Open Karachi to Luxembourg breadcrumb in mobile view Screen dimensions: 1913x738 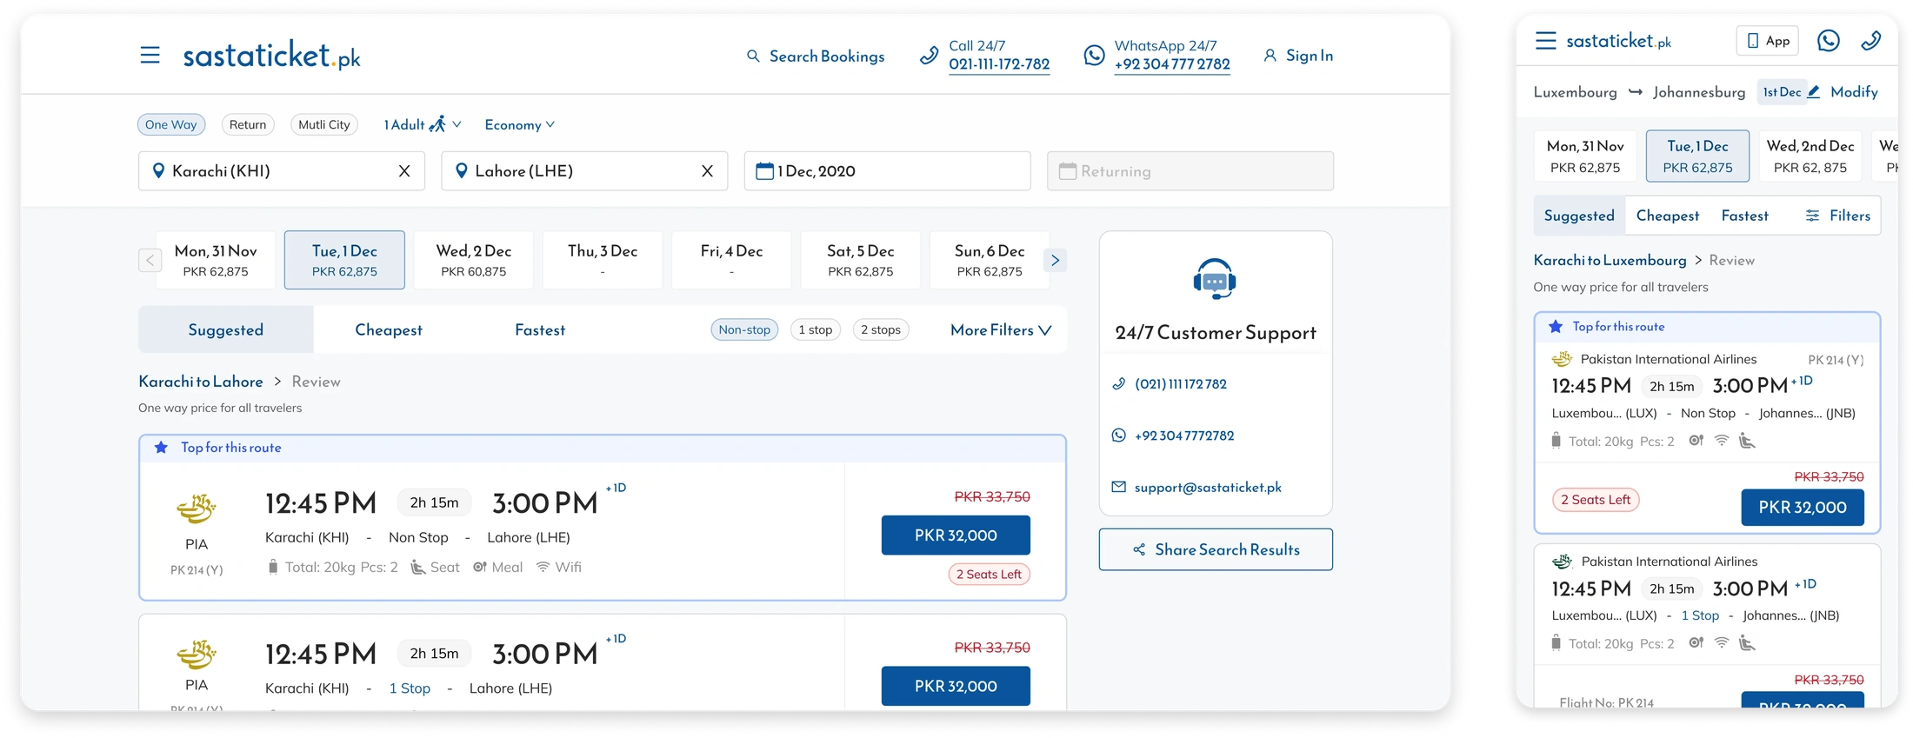pyautogui.click(x=1610, y=260)
